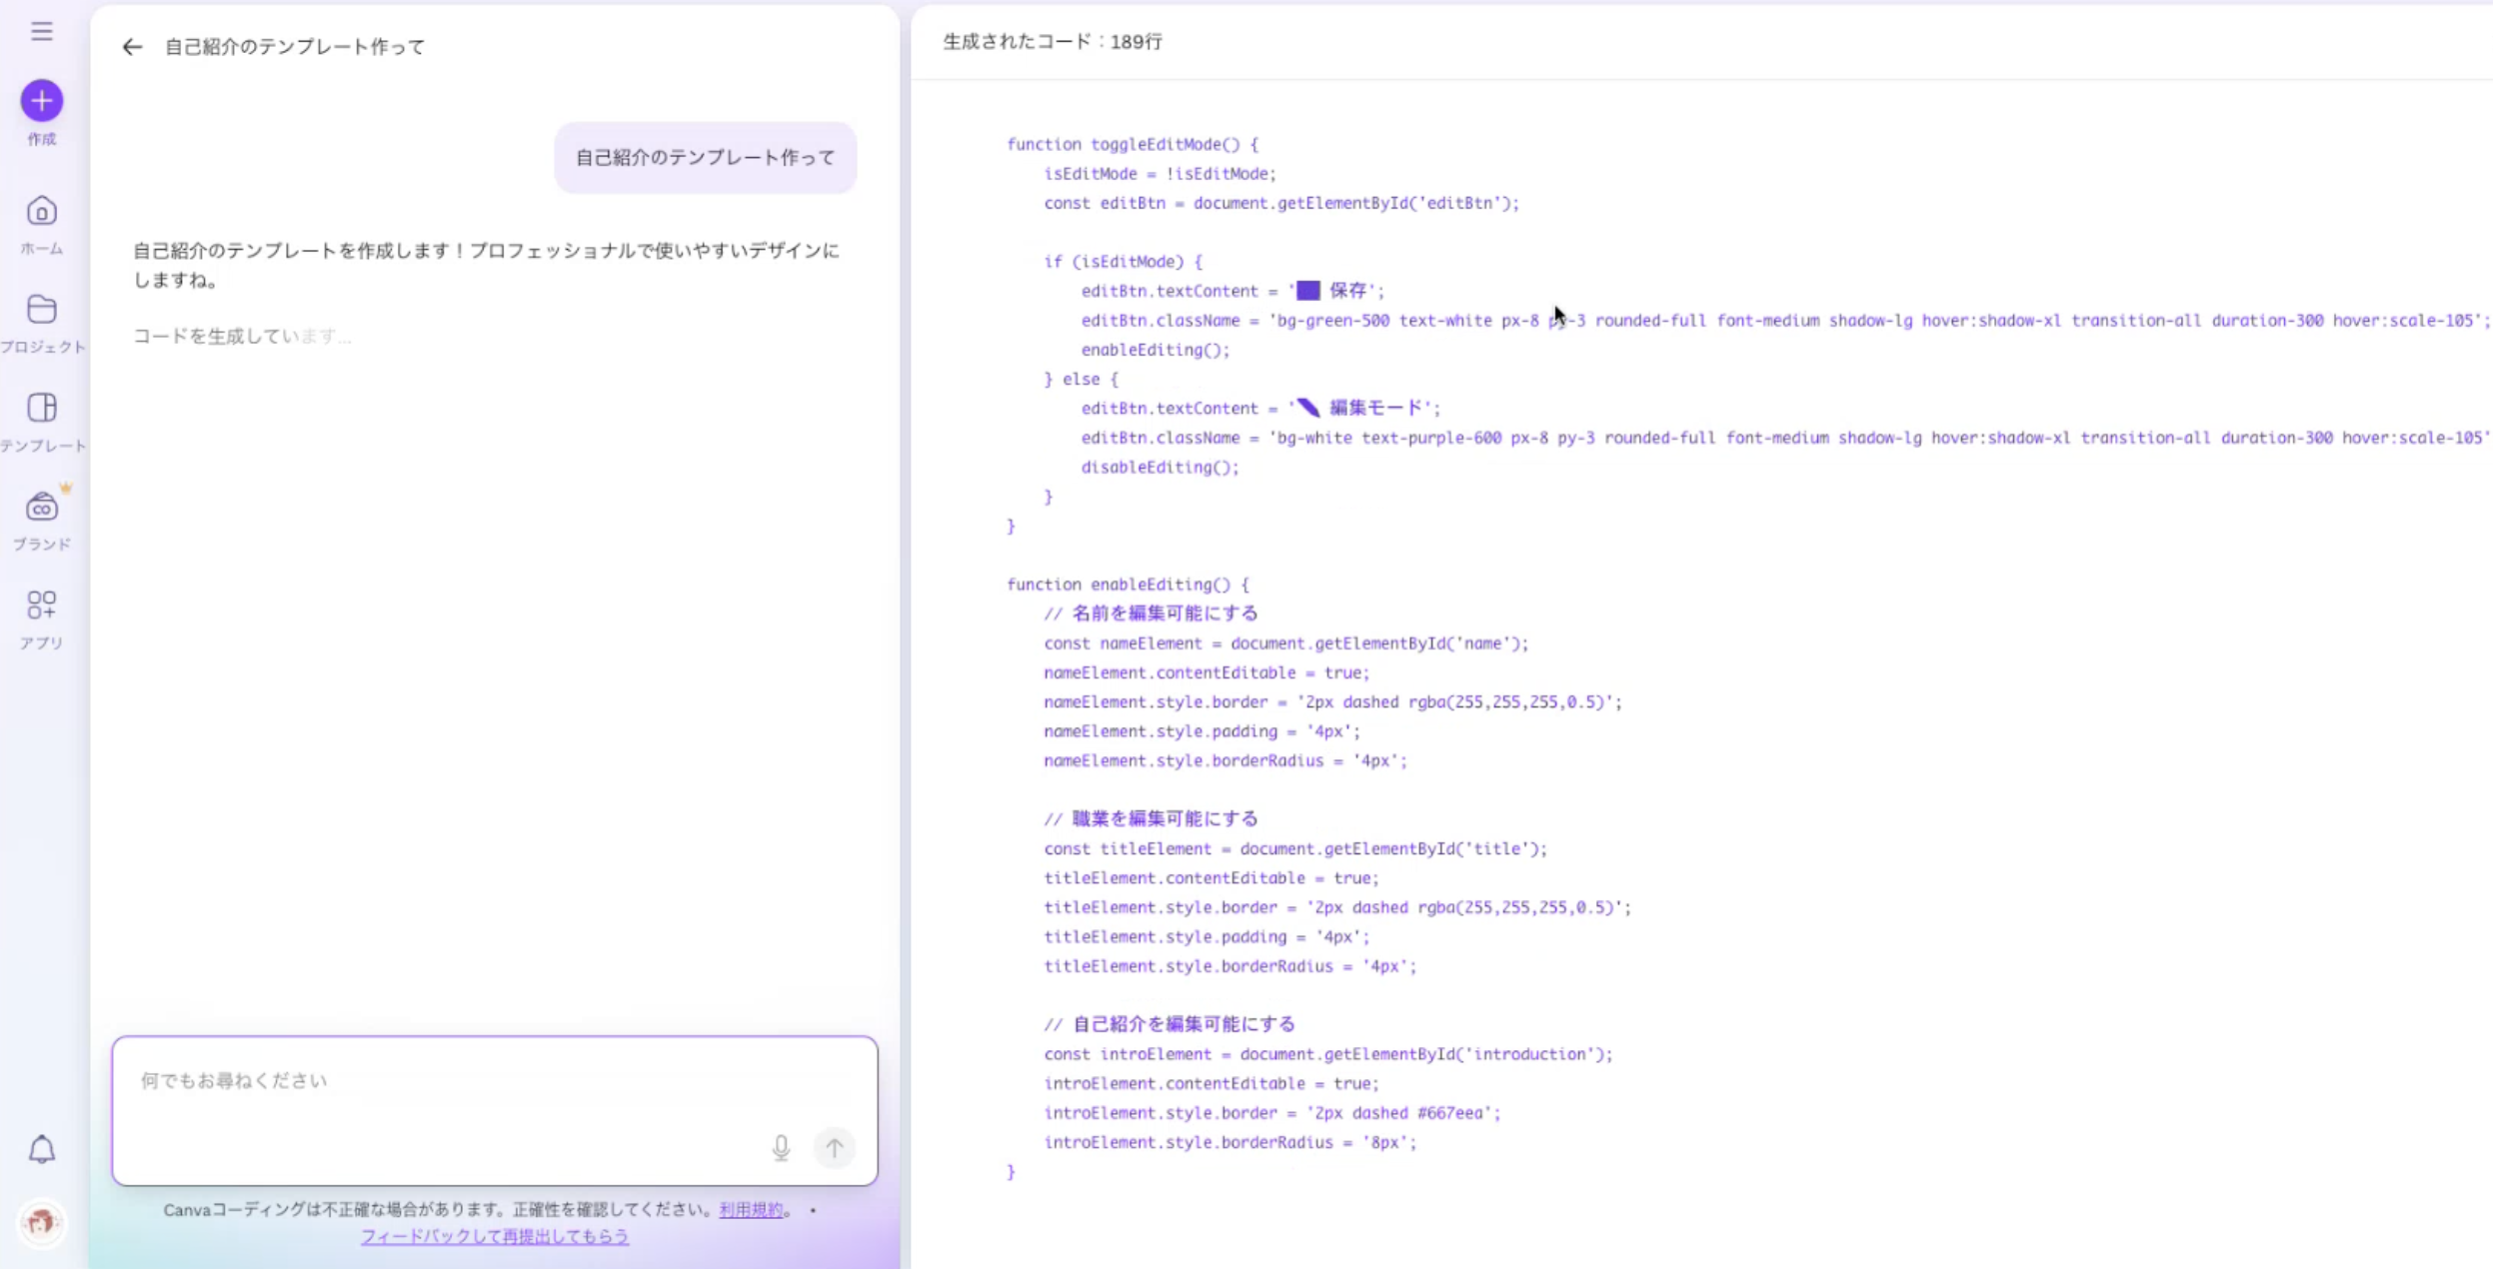Click 'コードを生成しています' status text
The width and height of the screenshot is (2493, 1269).
pyautogui.click(x=242, y=336)
